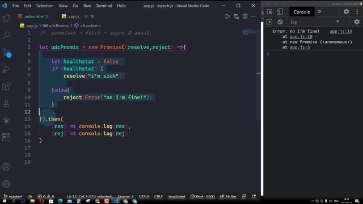
Task: Open Microsoft Edge from the taskbar
Action: pos(60,201)
